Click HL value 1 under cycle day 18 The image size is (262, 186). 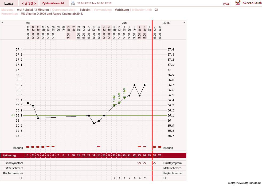tap(115, 179)
